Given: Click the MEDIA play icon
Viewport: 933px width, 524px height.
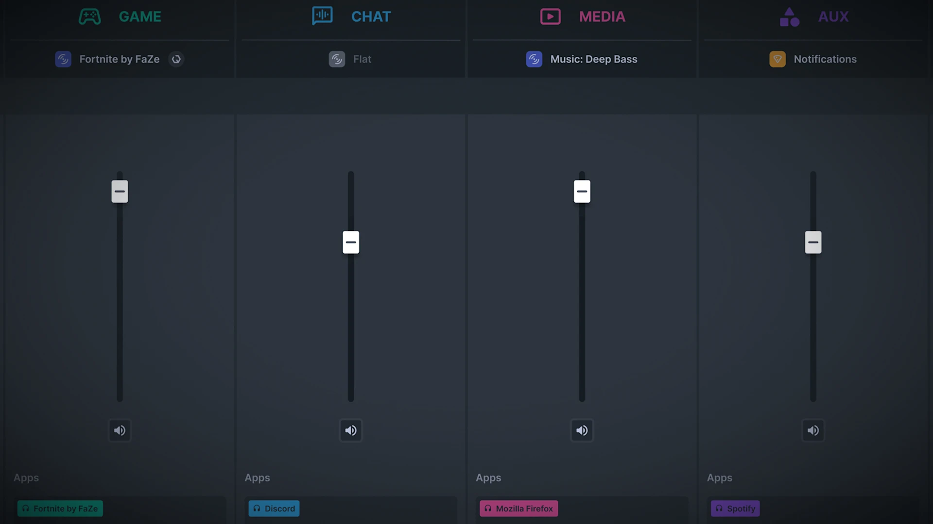Looking at the screenshot, I should 550,16.
